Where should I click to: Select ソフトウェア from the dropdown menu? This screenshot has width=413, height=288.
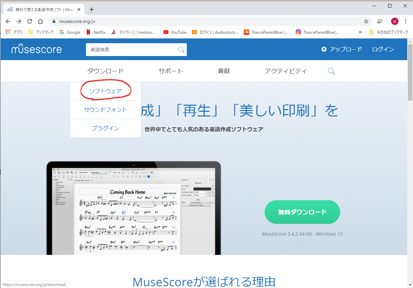pos(106,91)
